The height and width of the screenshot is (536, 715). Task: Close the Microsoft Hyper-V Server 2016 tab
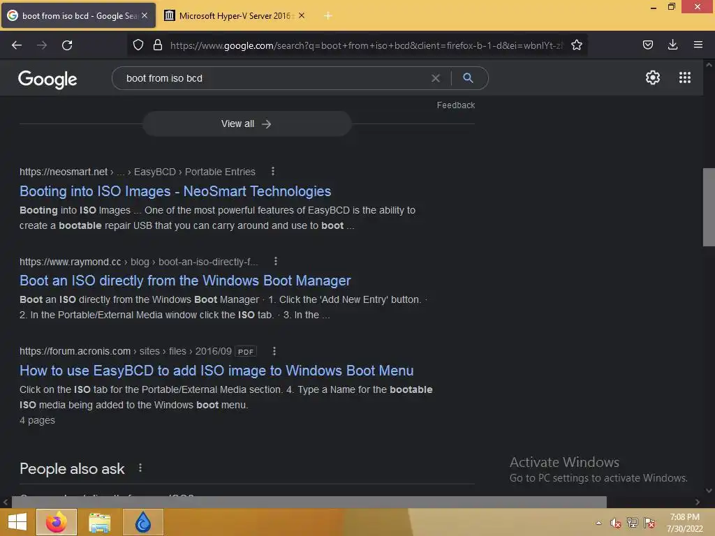point(302,15)
